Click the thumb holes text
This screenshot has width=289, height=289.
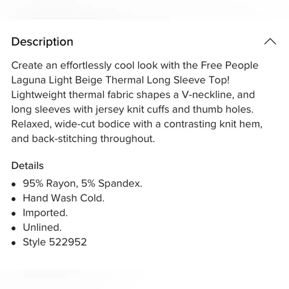coord(223,109)
